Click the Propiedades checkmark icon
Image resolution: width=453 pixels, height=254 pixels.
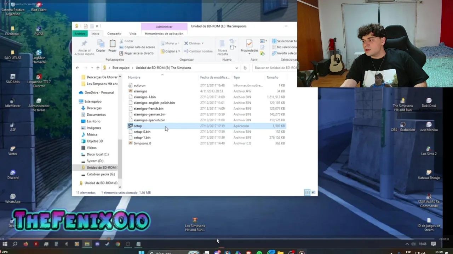[249, 43]
